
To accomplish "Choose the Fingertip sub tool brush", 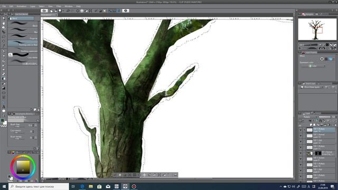I will point(23,37).
